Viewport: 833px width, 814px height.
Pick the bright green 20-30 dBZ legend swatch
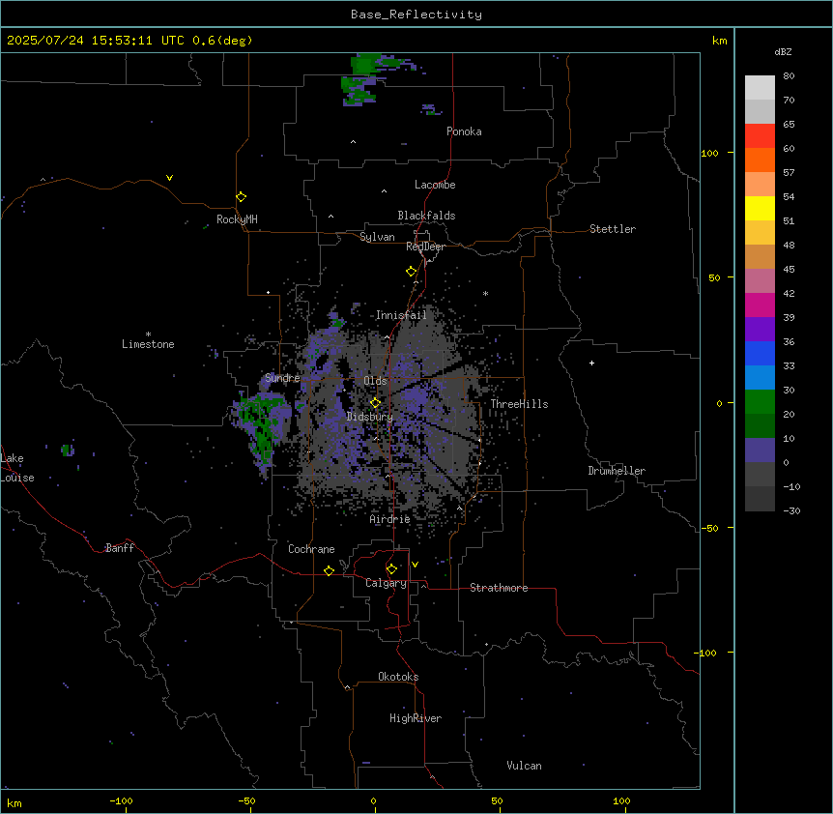[x=760, y=402]
